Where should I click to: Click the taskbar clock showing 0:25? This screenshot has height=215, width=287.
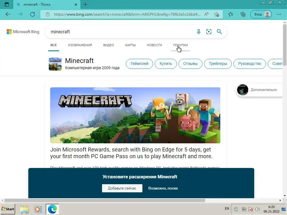pyautogui.click(x=271, y=209)
